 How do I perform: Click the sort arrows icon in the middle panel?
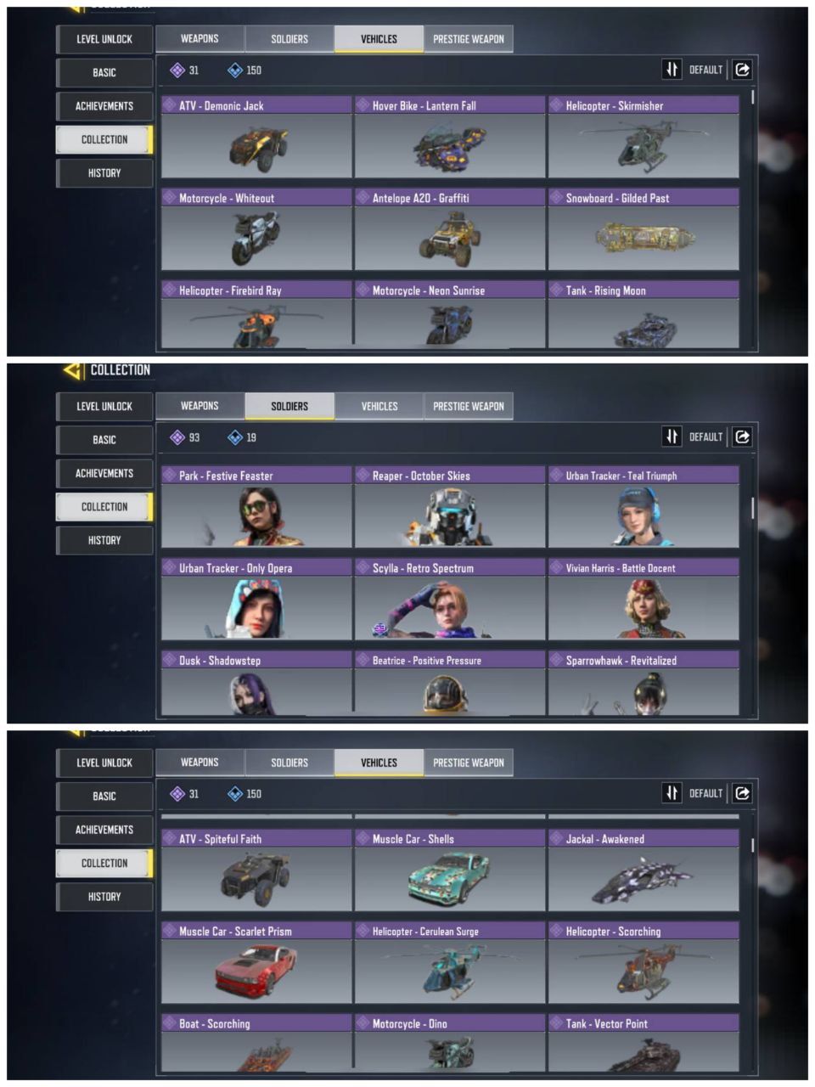[x=672, y=436]
